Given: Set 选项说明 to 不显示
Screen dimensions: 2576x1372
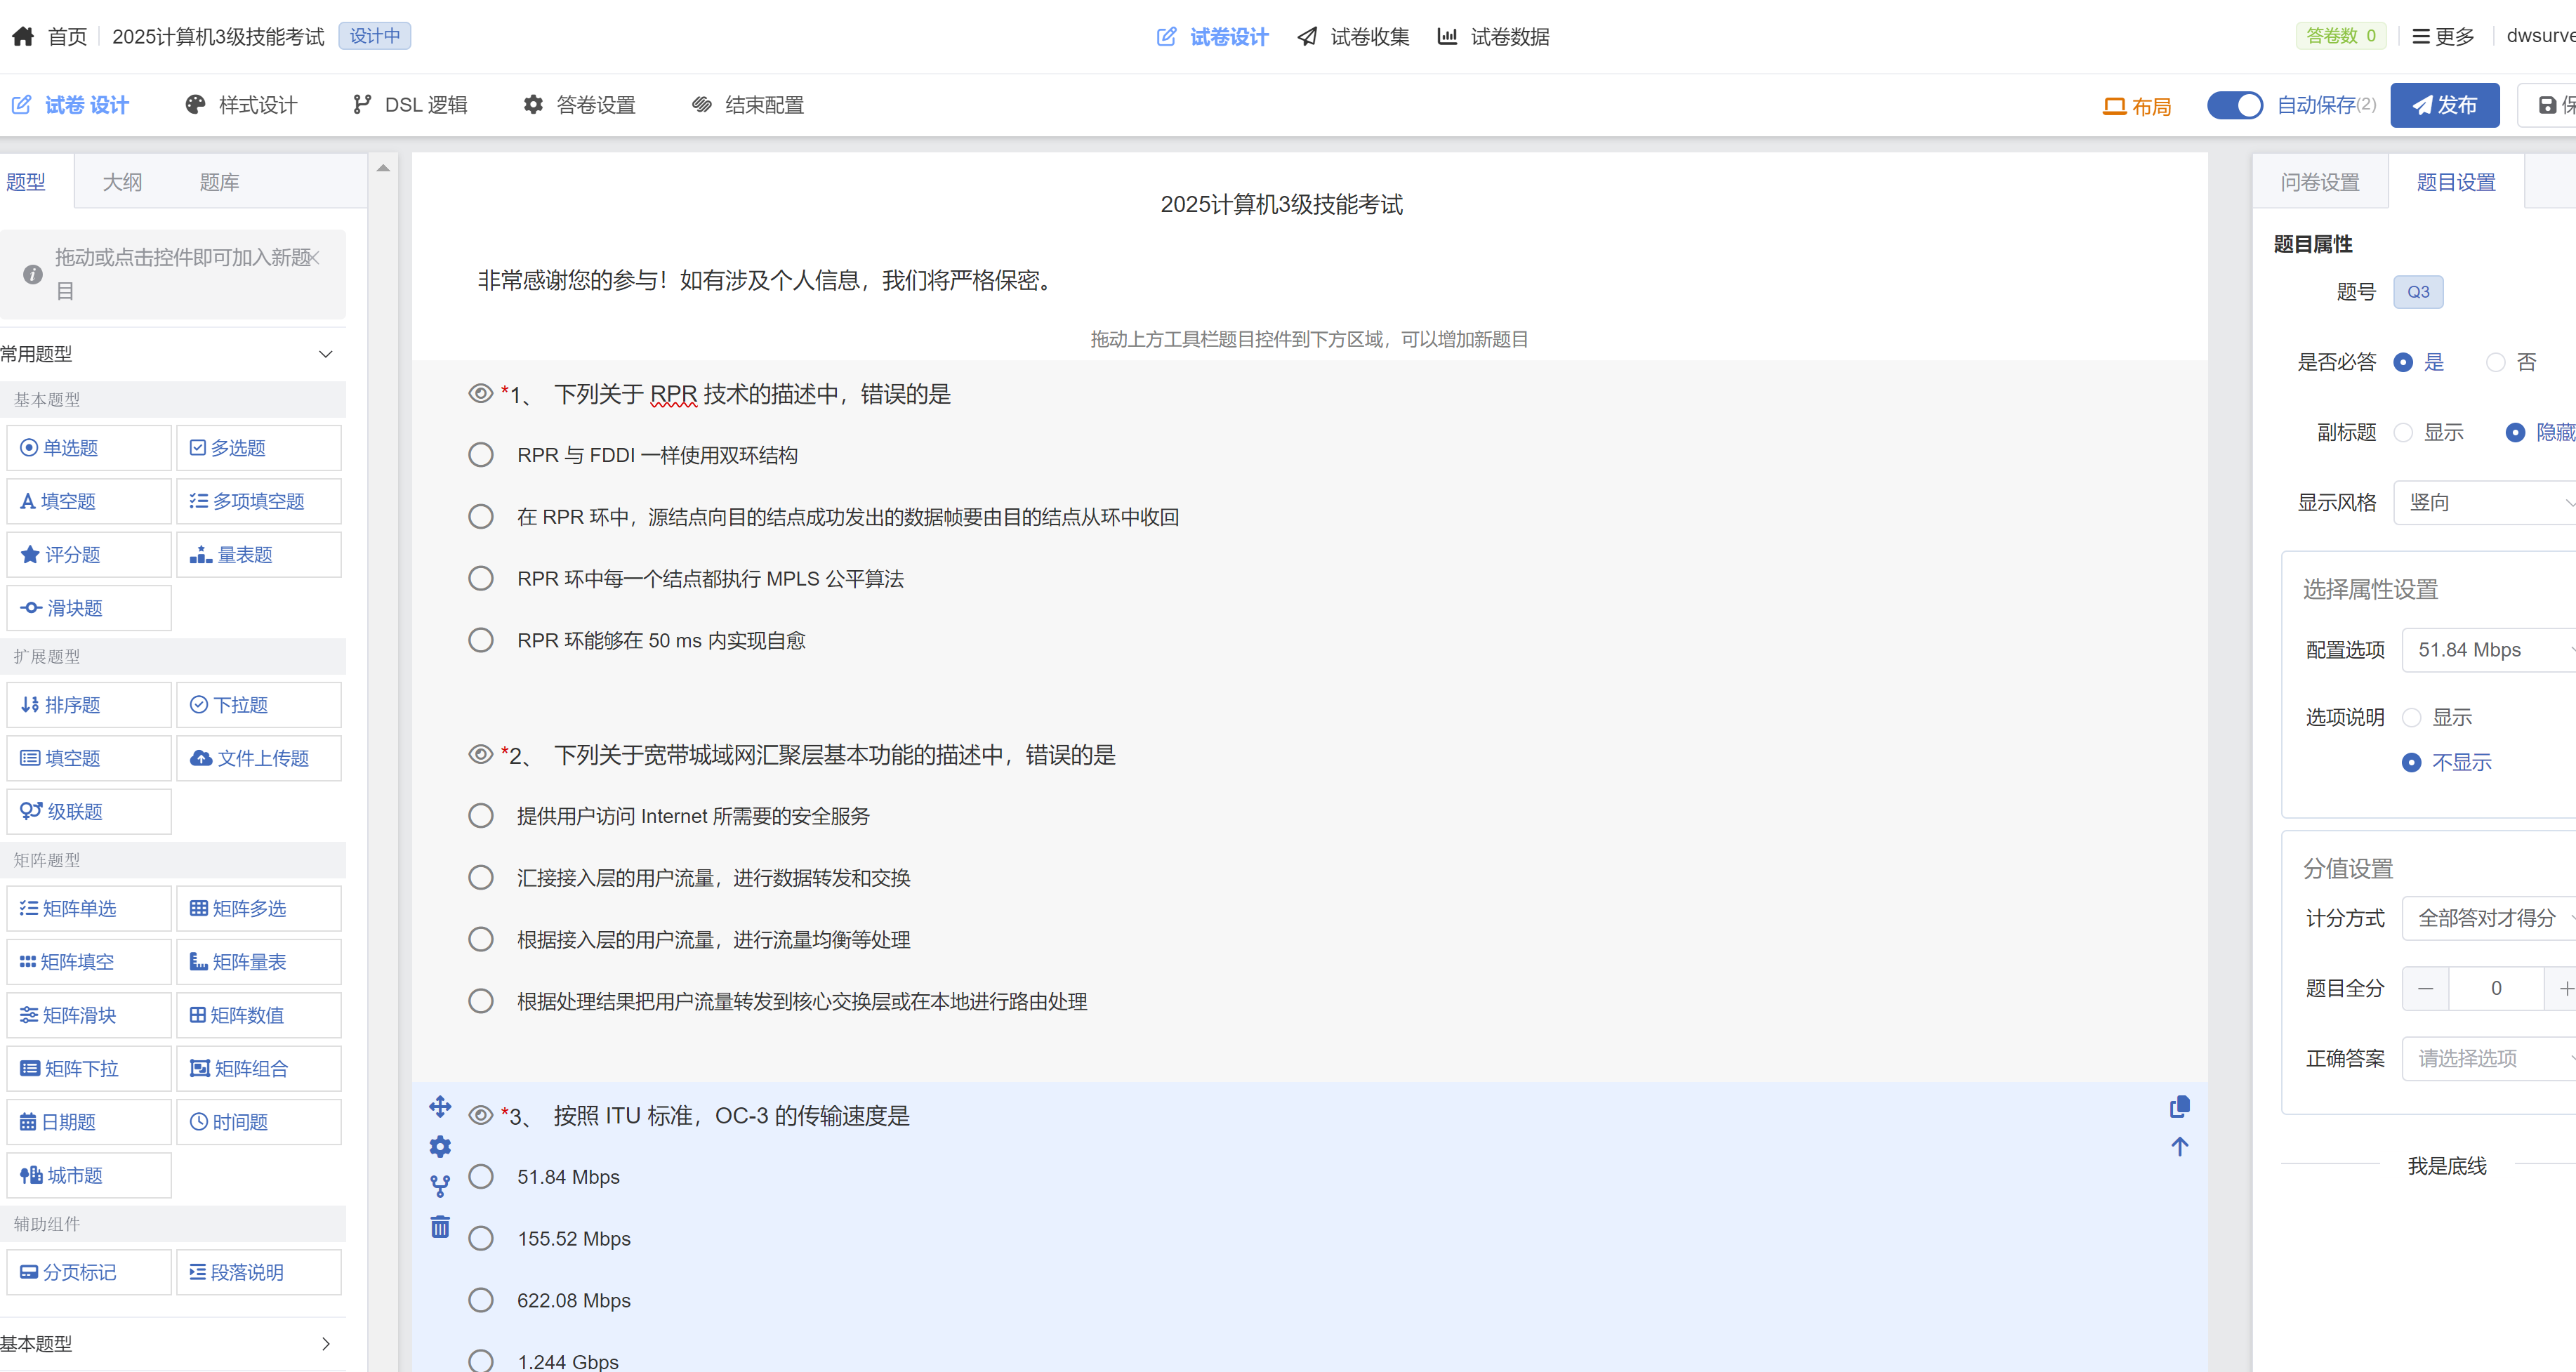Looking at the screenshot, I should 2412,762.
